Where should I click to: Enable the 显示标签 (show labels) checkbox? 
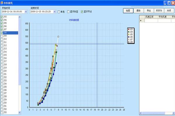pos(68,12)
